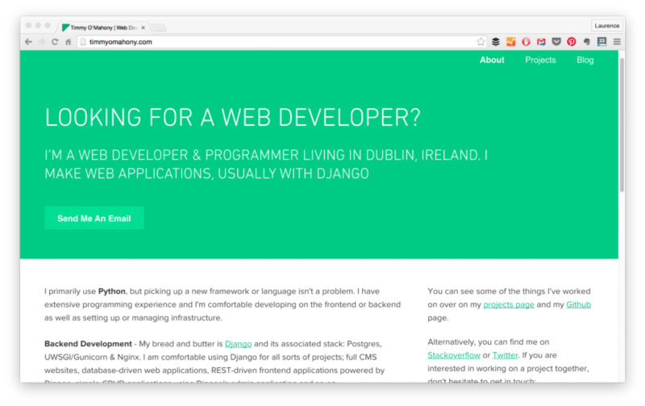Open the Gmail send-link extension
The image size is (645, 406).
click(541, 42)
